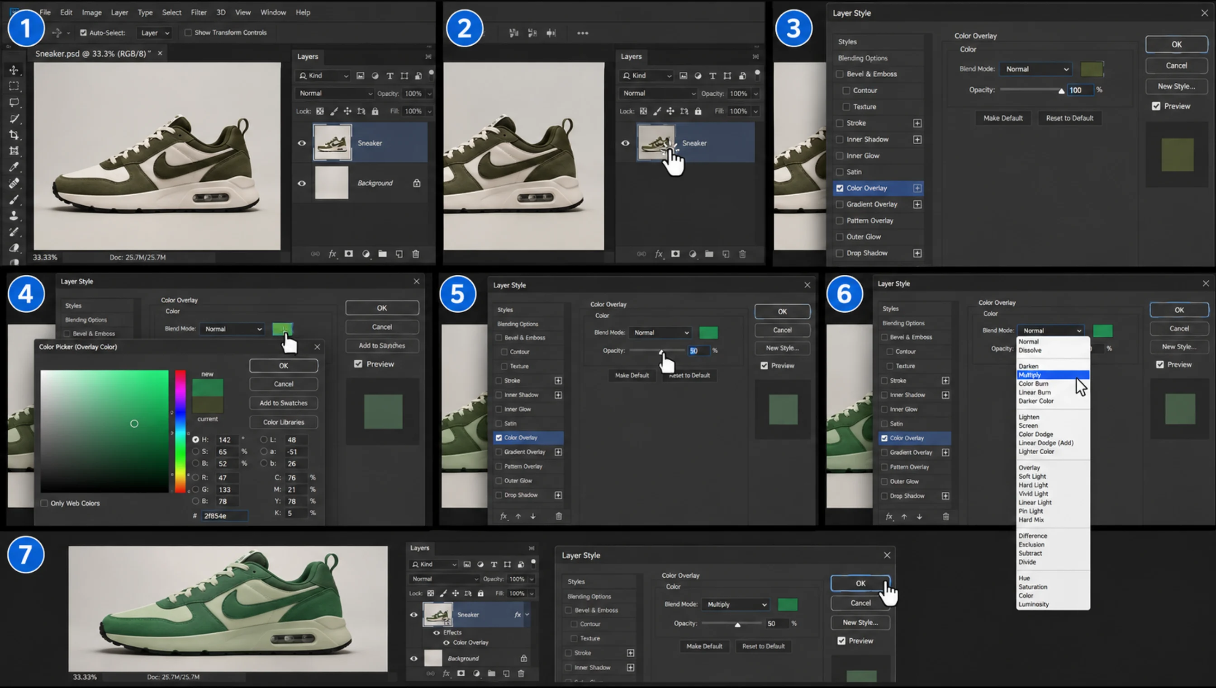The image size is (1216, 688).
Task: Select the Clone Stamp tool
Action: (x=14, y=216)
